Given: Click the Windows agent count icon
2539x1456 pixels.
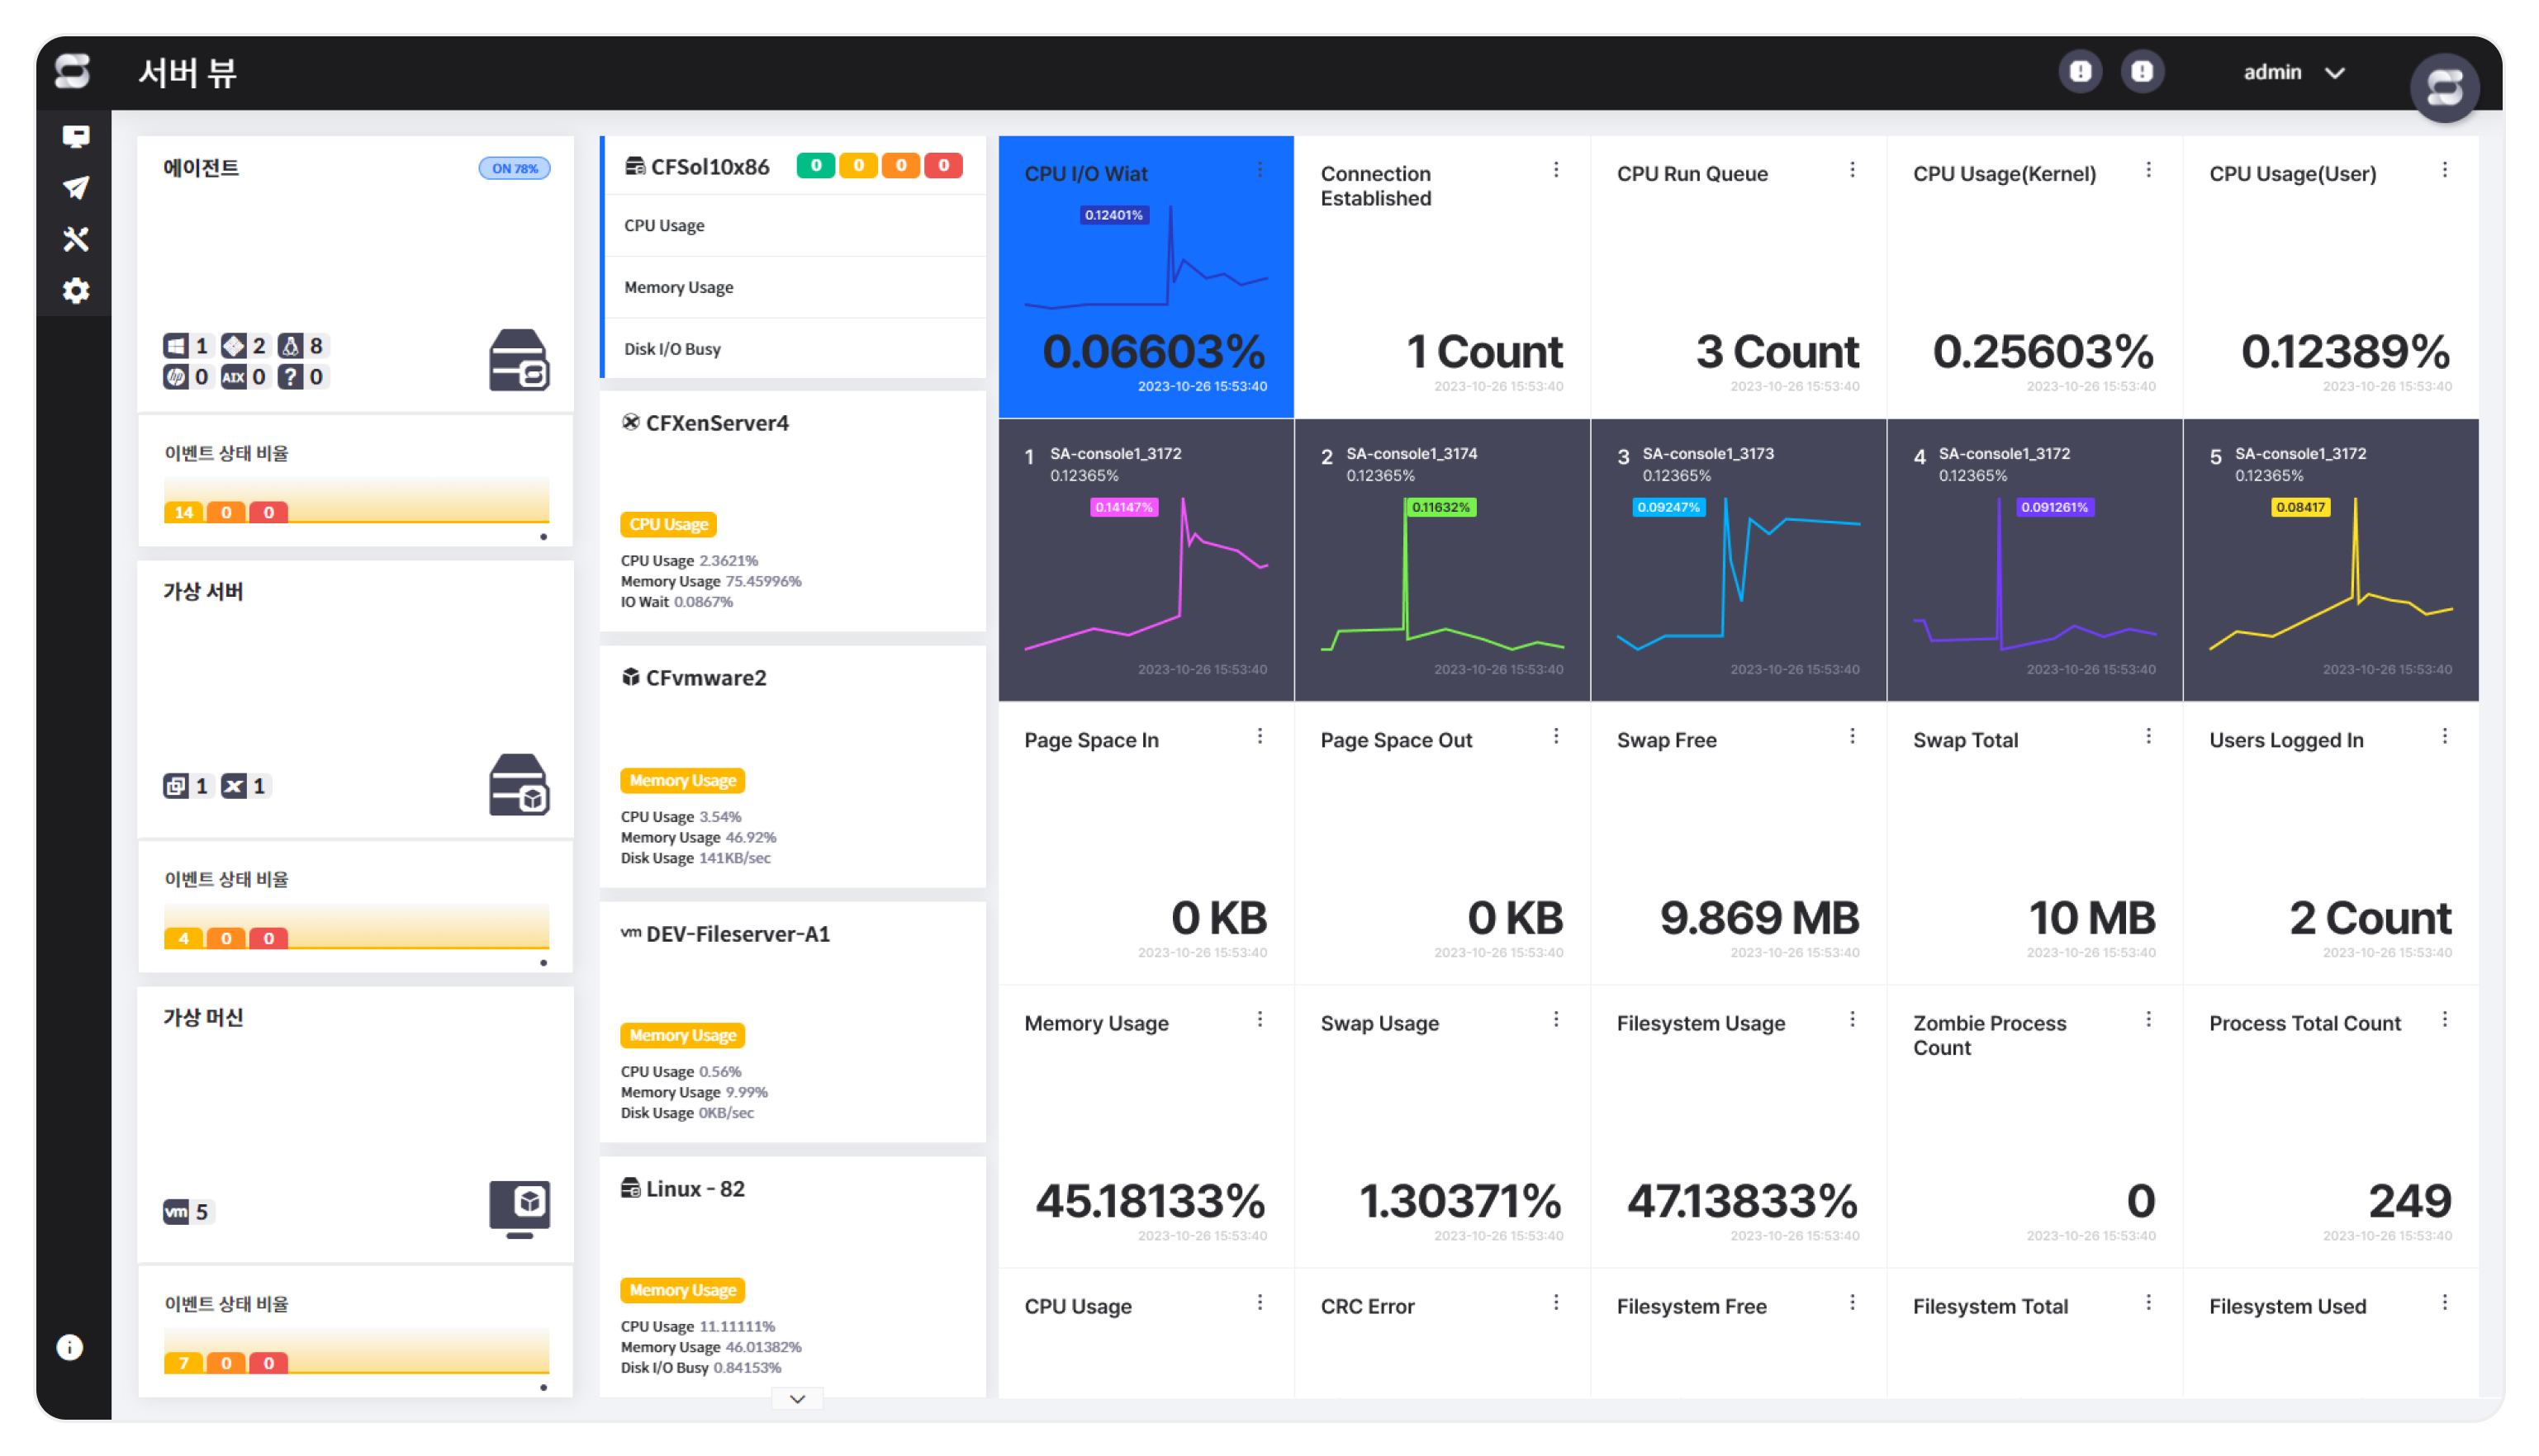Looking at the screenshot, I should click(x=176, y=346).
